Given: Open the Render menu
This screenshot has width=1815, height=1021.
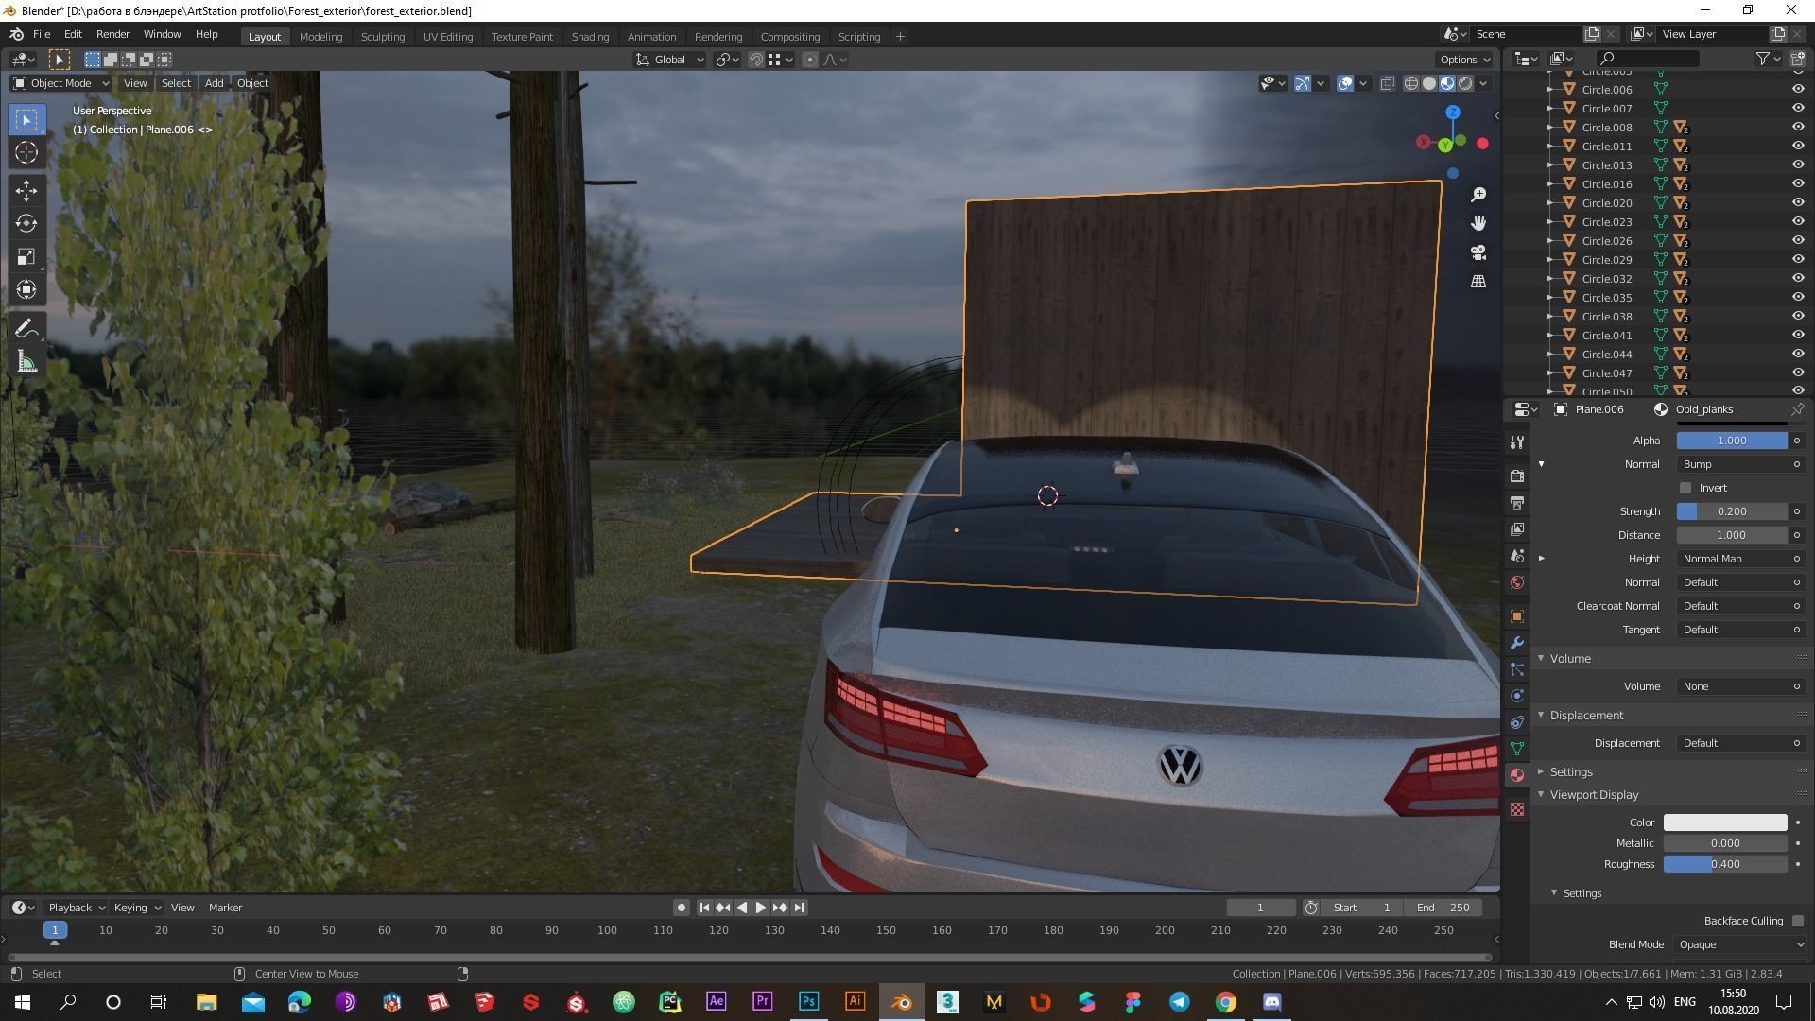Looking at the screenshot, I should (112, 34).
